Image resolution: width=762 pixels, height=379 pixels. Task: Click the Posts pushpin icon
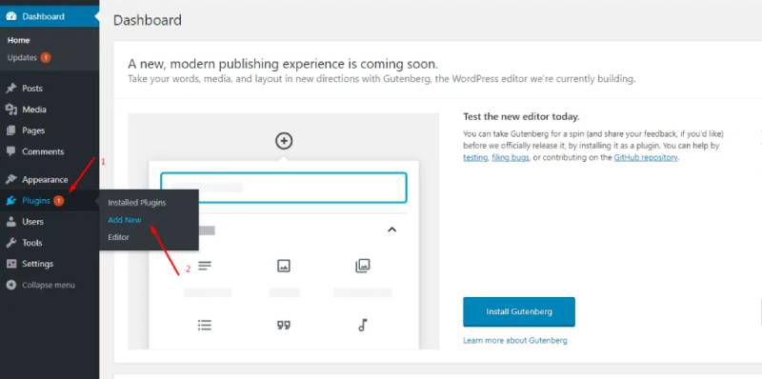pos(11,89)
